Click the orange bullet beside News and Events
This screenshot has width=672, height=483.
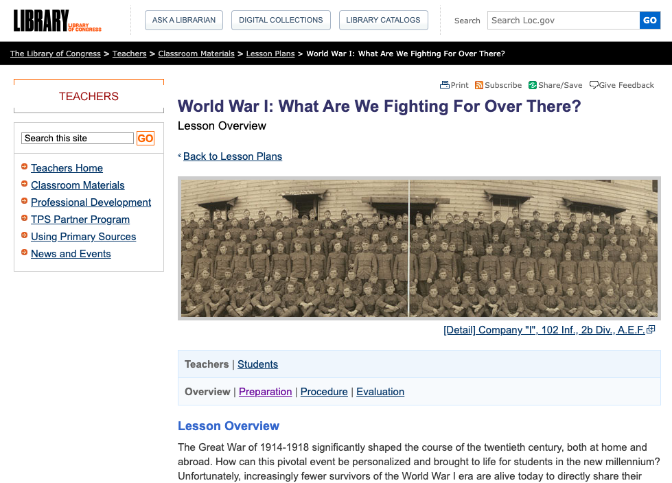pos(25,252)
